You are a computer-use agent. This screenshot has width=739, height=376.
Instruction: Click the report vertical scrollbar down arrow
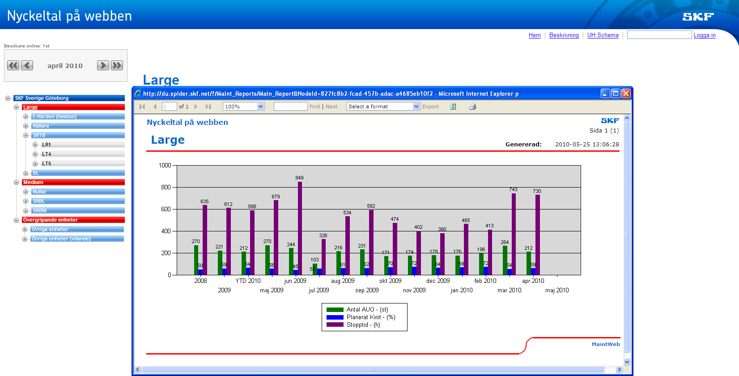coord(627,362)
